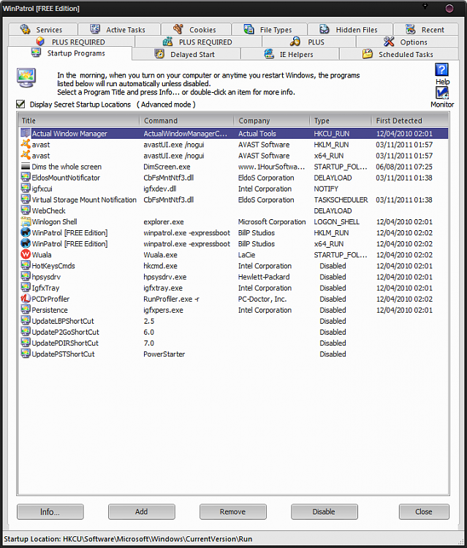Click the explorer.exe command cell
Viewport: 467px width, 548px height.
[163, 221]
